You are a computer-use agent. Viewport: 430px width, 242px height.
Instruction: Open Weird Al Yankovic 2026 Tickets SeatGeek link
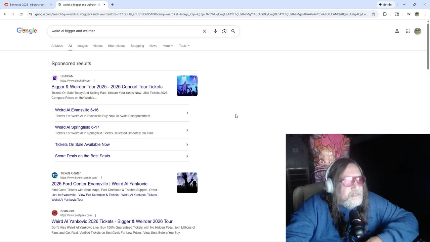click(112, 221)
